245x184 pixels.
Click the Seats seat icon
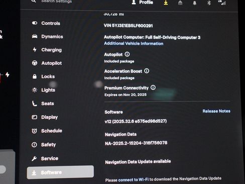point(35,104)
